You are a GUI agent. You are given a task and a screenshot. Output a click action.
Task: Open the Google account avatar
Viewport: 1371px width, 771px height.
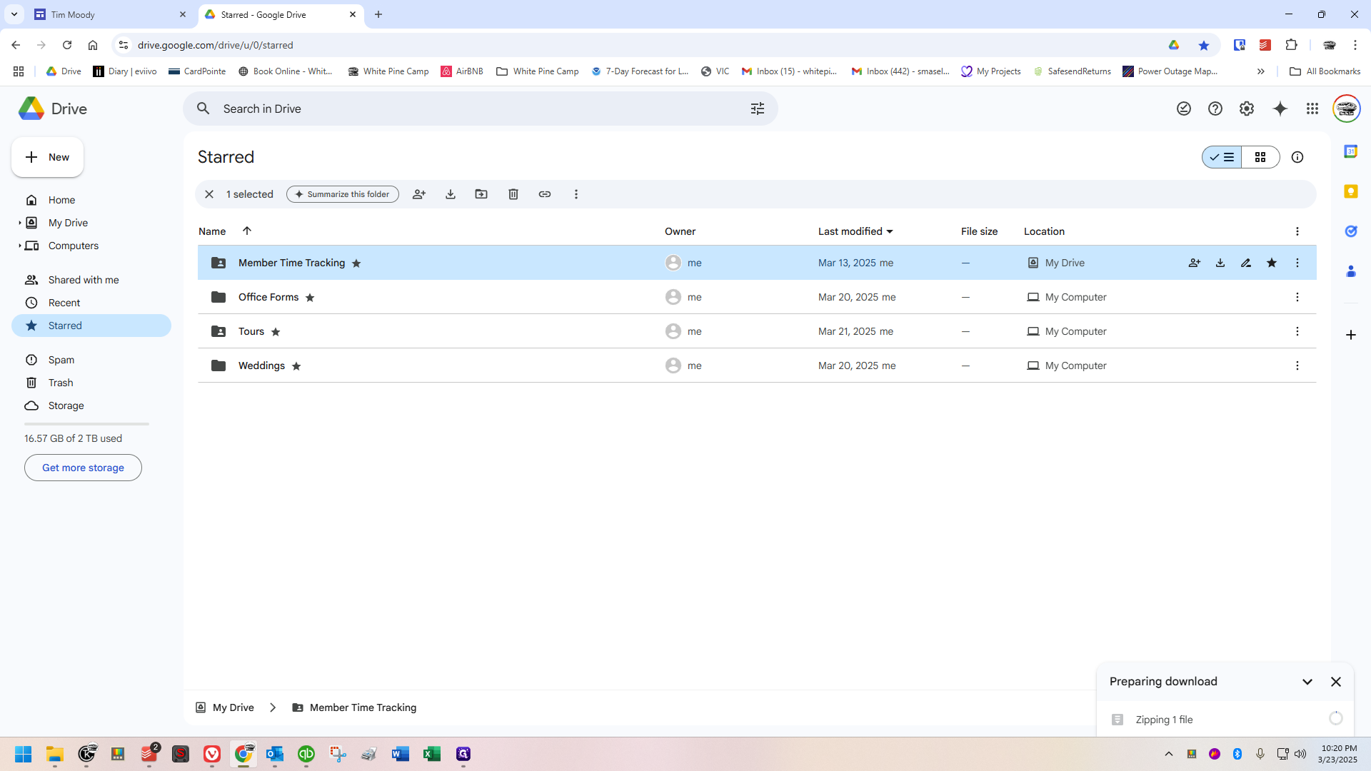click(1347, 109)
